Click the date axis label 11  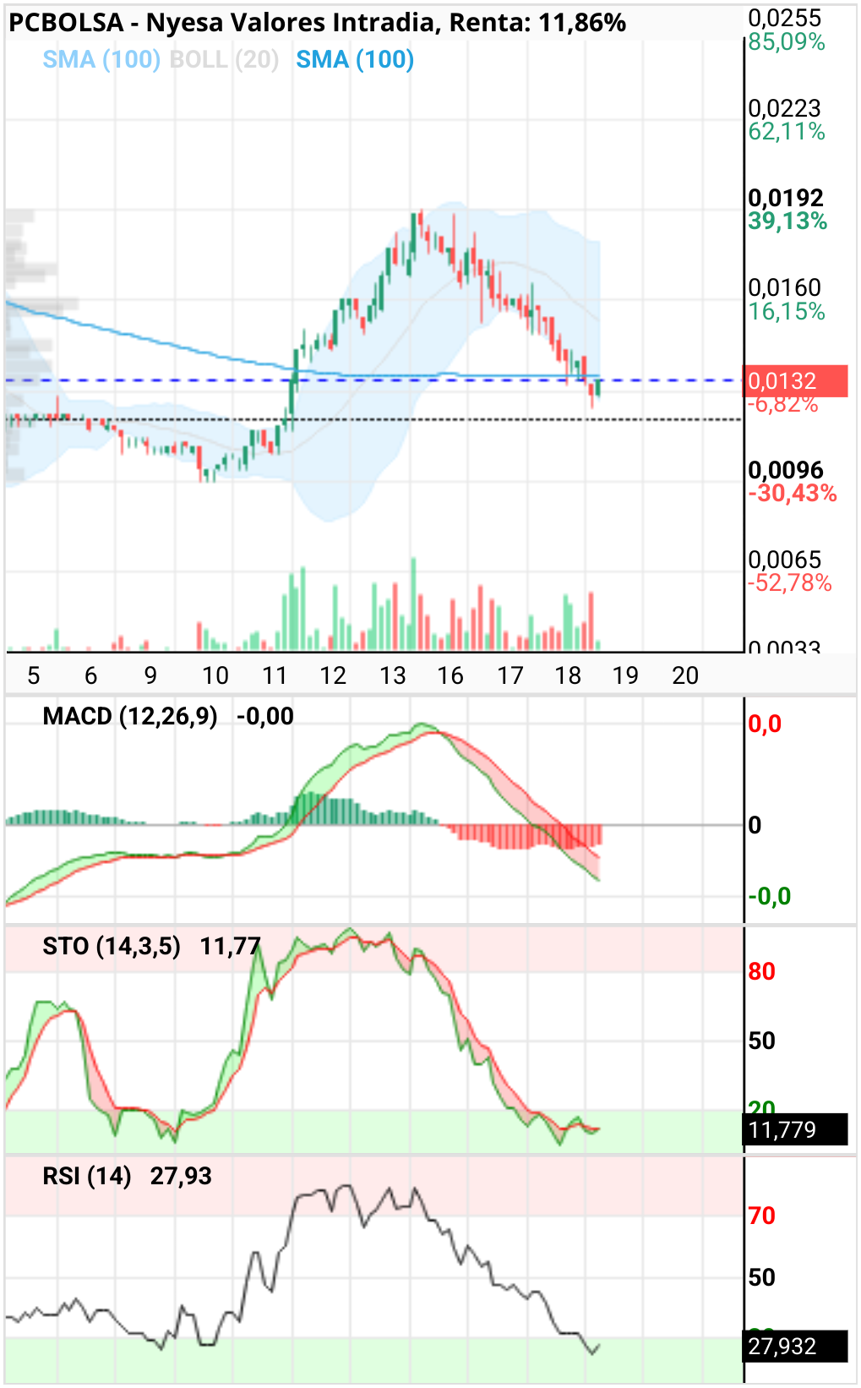pos(275,675)
